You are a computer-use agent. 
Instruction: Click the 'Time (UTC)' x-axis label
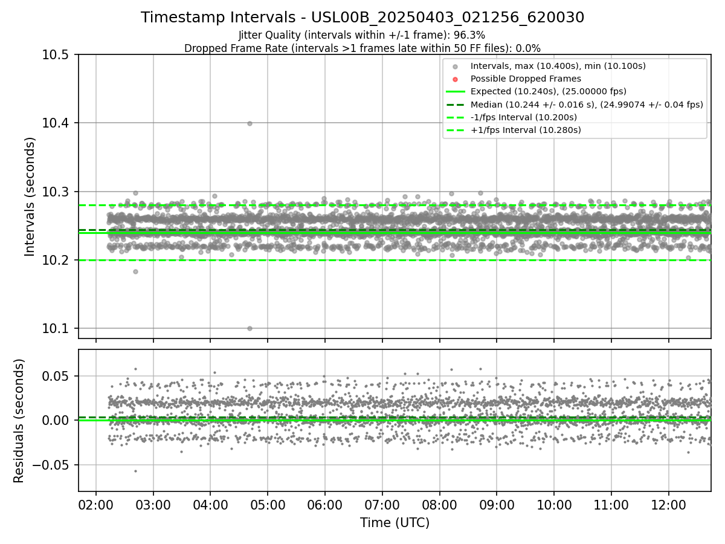(x=395, y=523)
